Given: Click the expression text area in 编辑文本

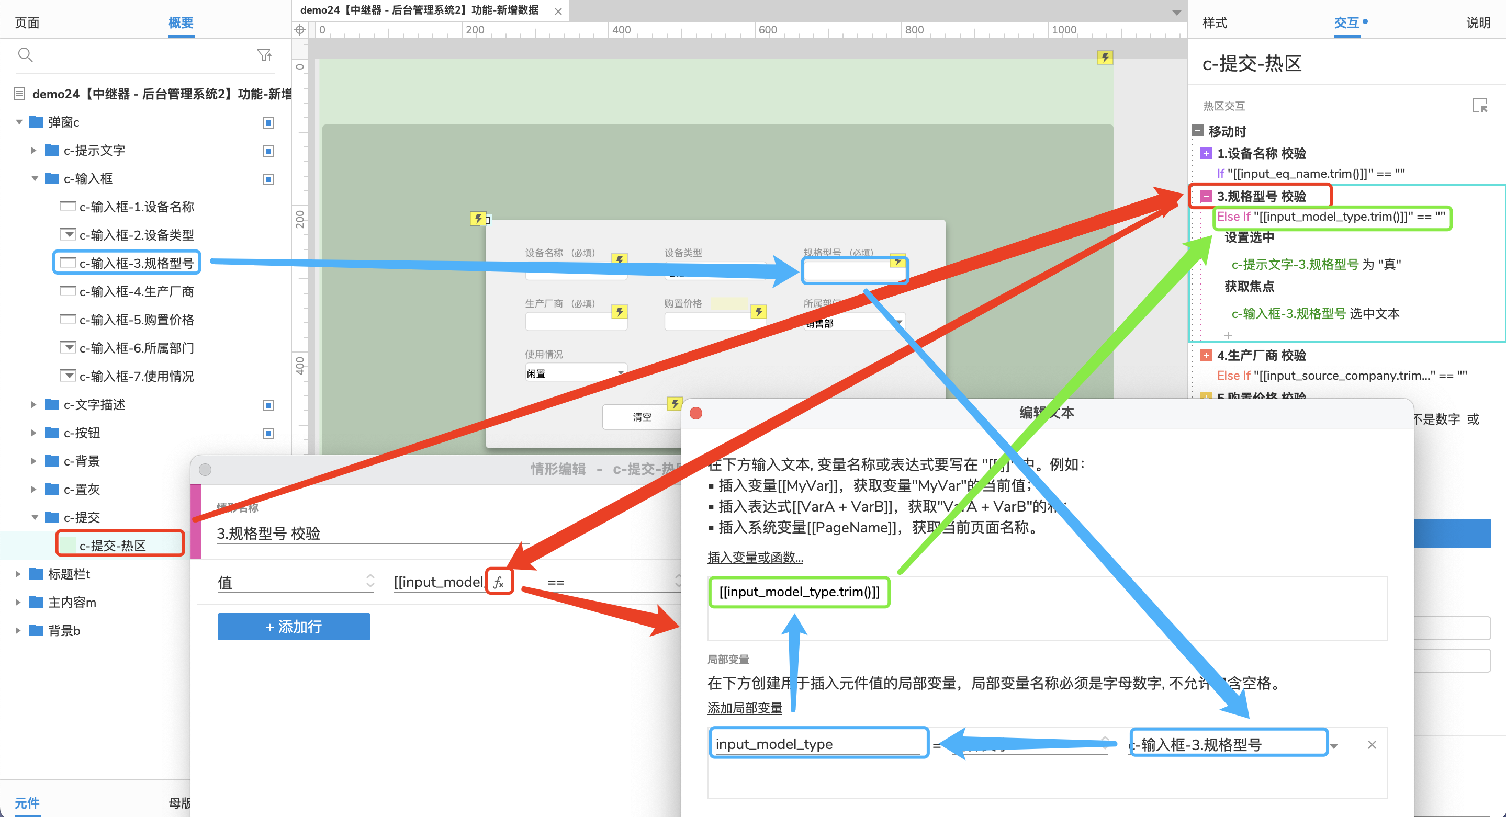Looking at the screenshot, I should click(x=1047, y=608).
